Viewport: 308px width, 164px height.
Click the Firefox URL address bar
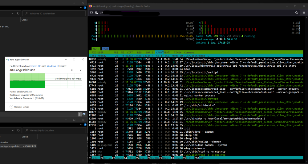pyautogui.click(x=192, y=13)
